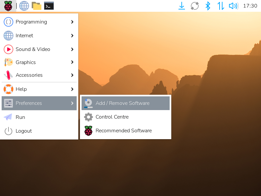Viewport: 261px width, 196px height.
Task: Expand the Internet submenu arrow
Action: click(72, 36)
